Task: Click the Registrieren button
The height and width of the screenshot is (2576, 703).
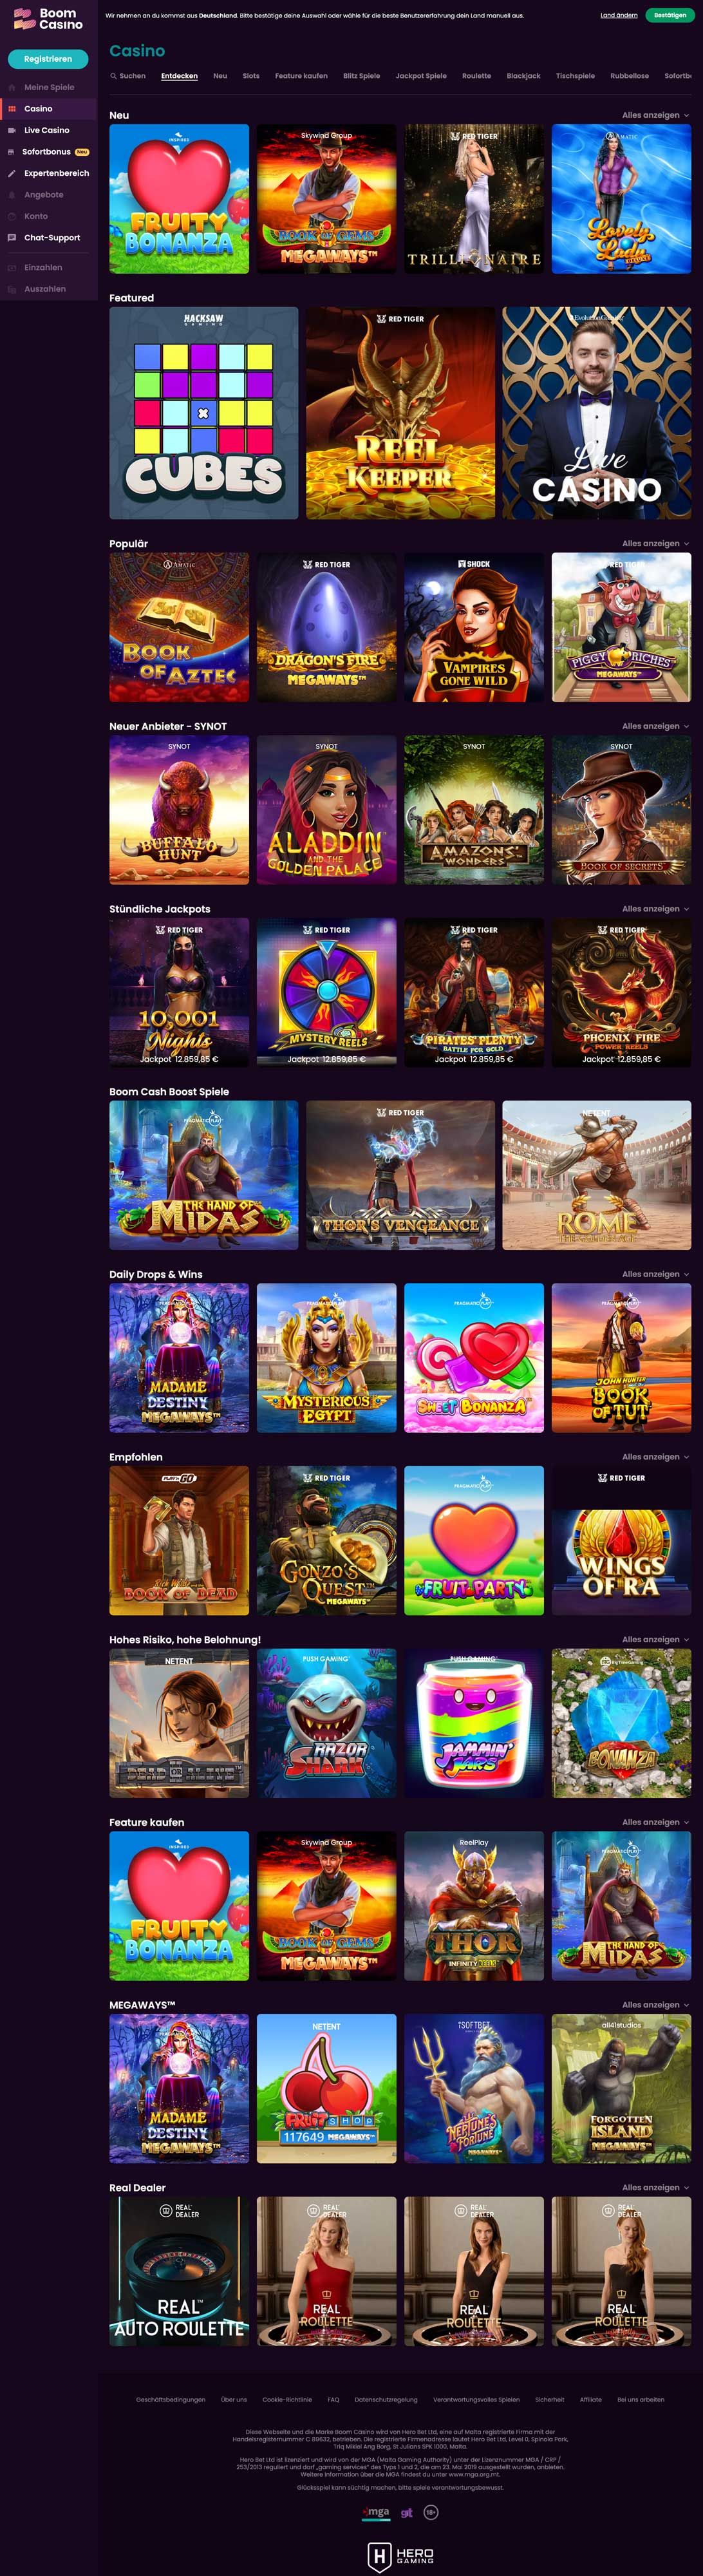Action: (48, 59)
